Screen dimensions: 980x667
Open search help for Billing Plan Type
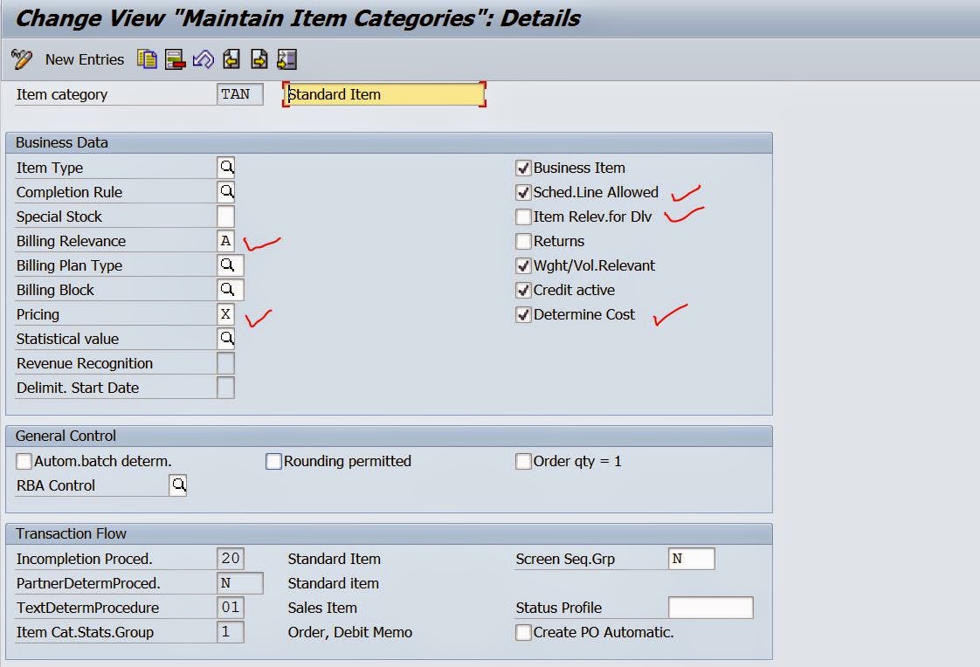(226, 265)
